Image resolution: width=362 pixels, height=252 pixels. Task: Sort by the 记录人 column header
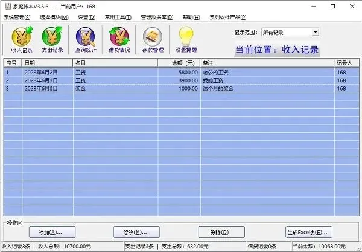347,63
